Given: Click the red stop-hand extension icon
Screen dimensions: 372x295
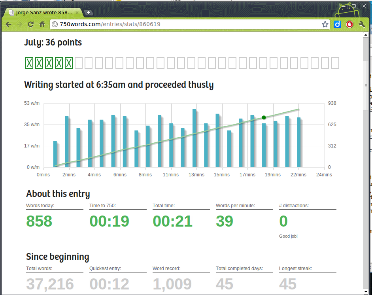Looking at the screenshot, I should [x=349, y=25].
